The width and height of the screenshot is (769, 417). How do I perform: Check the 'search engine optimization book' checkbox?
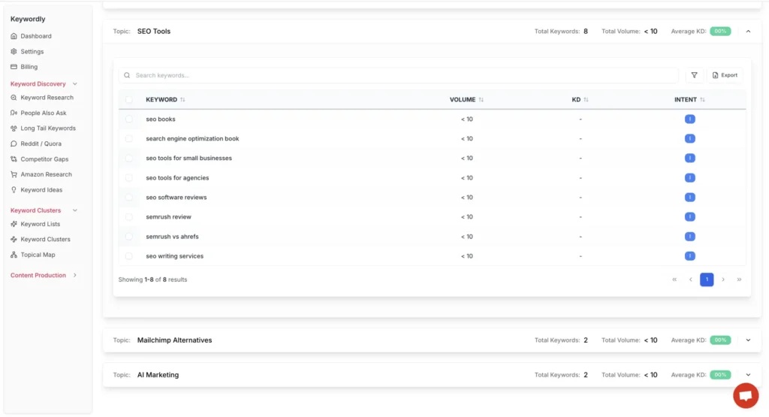pyautogui.click(x=128, y=139)
